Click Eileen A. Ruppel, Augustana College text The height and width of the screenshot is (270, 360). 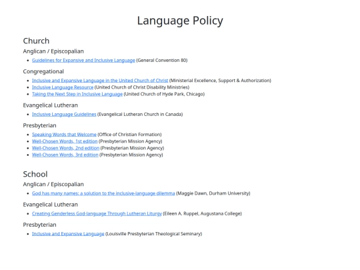click(202, 213)
